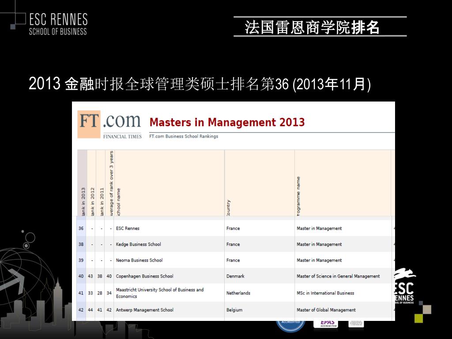Click the Average of rank over 3 years header
Image resolution: width=452 pixels, height=339 pixels.
click(x=111, y=184)
